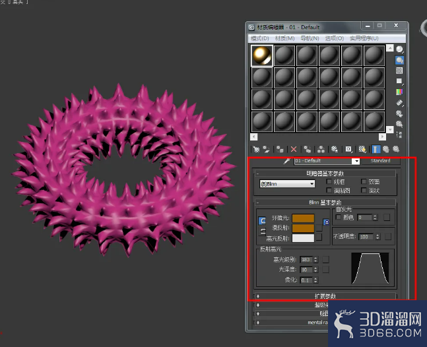Click the Assign Material to Selection icon
Image resolution: width=427 pixels, height=347 pixels.
point(280,149)
